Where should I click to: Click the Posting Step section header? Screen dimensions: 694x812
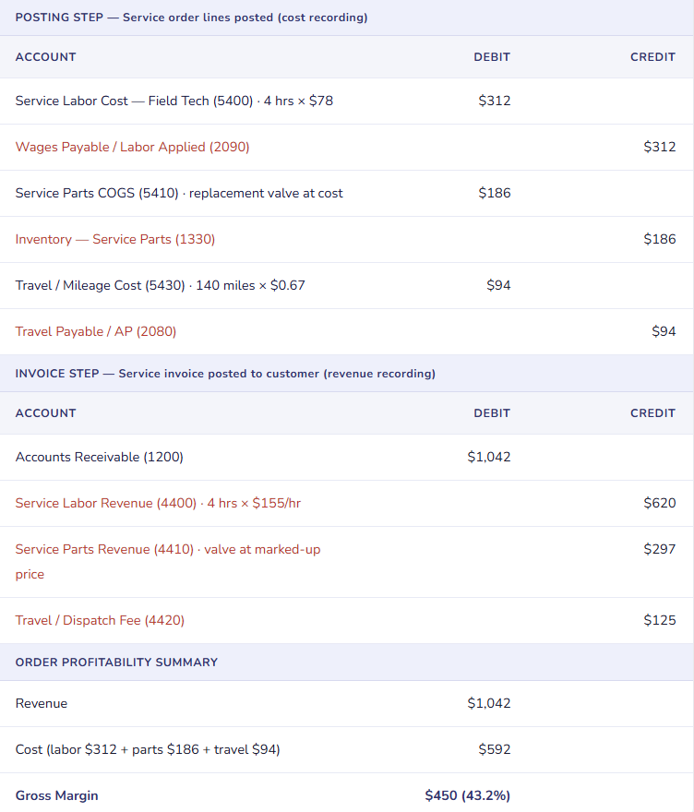click(x=191, y=18)
